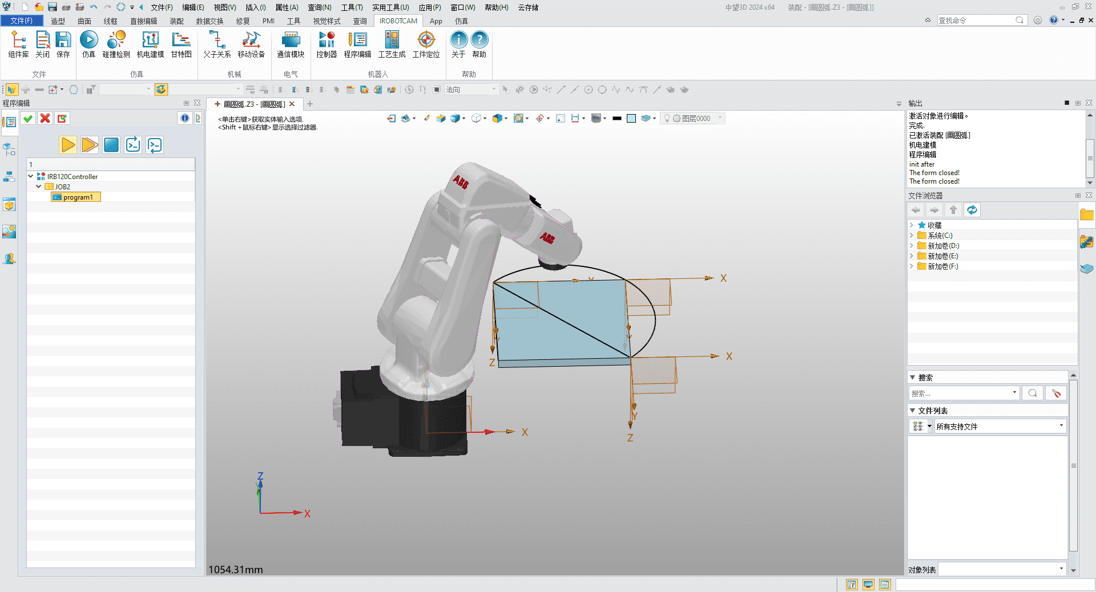Viewport: 1096px width, 592px height.
Task: Click the search magnifier in 搜索 section
Action: [x=1032, y=393]
